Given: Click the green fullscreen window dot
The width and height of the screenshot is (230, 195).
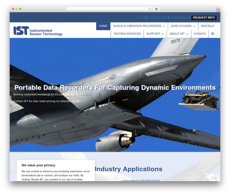Looking at the screenshot, I should tap(20, 9).
